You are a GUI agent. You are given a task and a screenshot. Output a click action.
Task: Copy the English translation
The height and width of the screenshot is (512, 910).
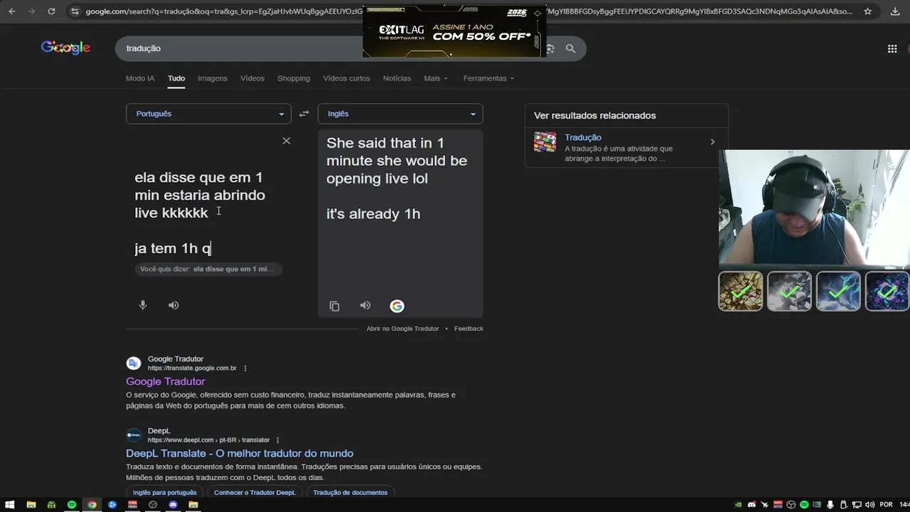point(334,306)
